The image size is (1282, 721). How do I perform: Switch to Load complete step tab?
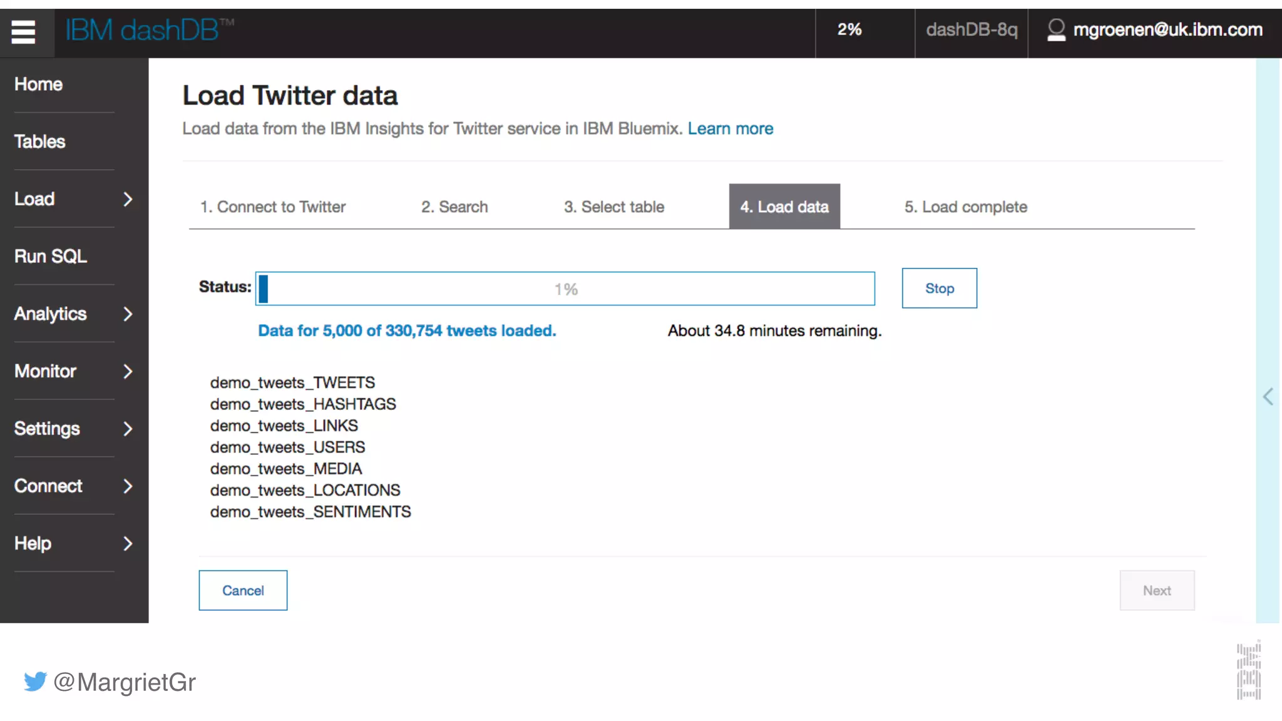(x=965, y=207)
